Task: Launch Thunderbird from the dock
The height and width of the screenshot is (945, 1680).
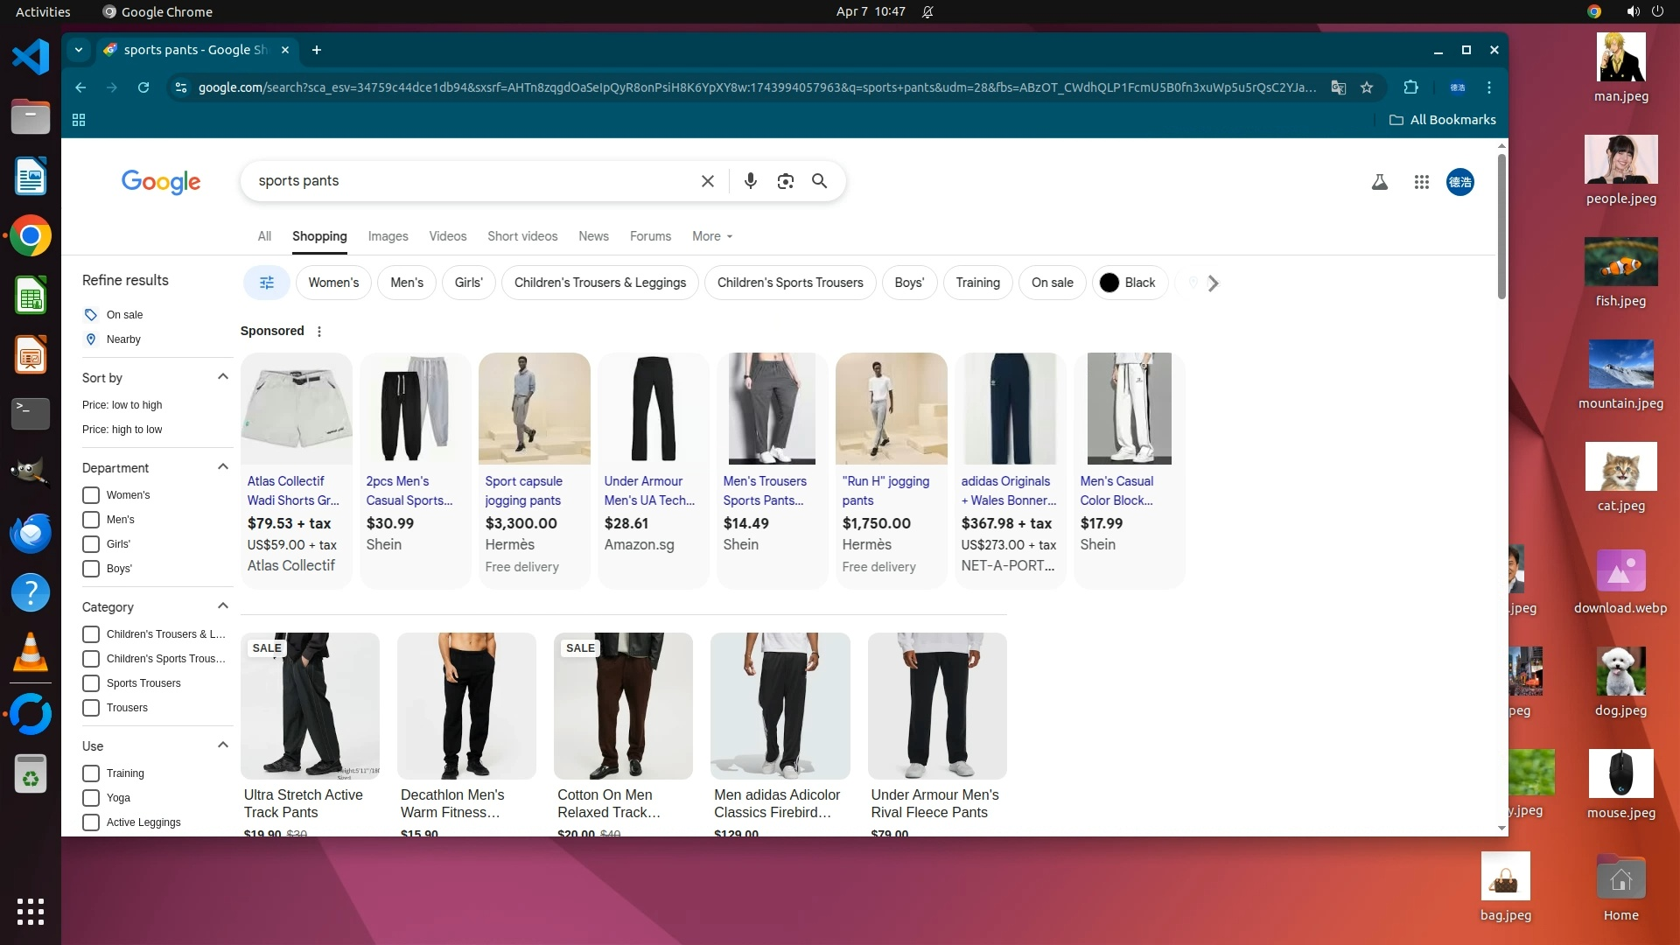Action: [x=31, y=534]
